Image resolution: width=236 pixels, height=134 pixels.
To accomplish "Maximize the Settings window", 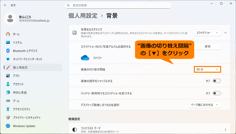I will point(221,3).
